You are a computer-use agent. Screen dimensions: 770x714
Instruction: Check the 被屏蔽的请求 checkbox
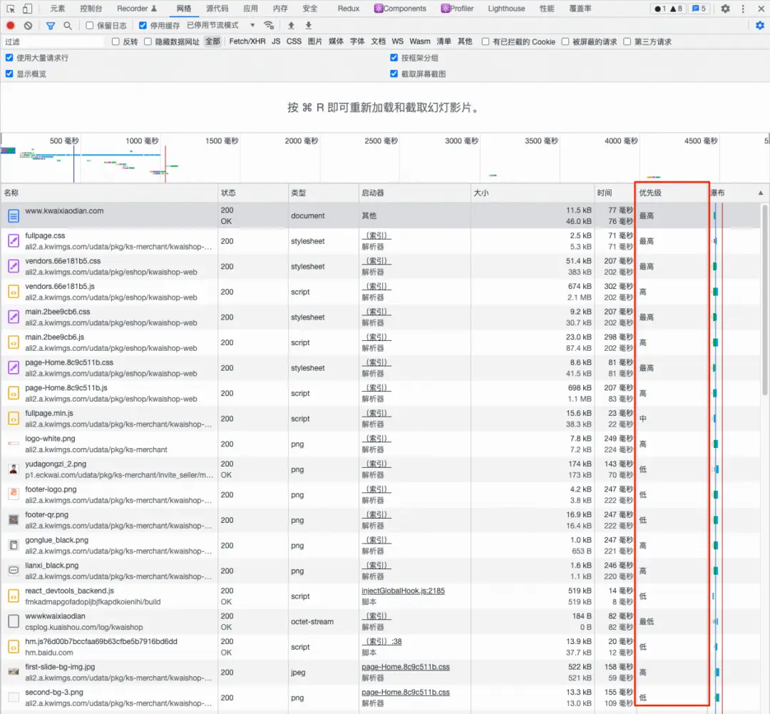pos(565,42)
